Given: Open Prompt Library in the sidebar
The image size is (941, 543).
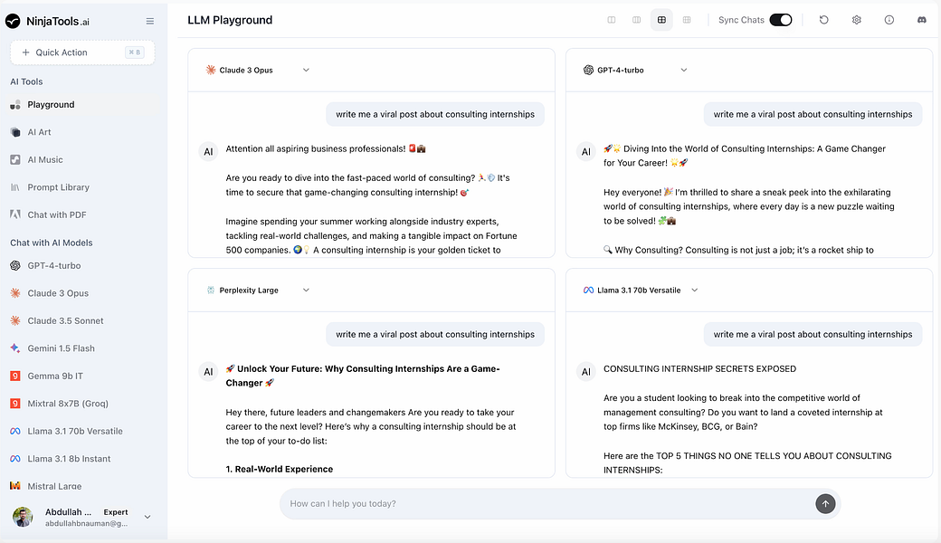Looking at the screenshot, I should (58, 187).
